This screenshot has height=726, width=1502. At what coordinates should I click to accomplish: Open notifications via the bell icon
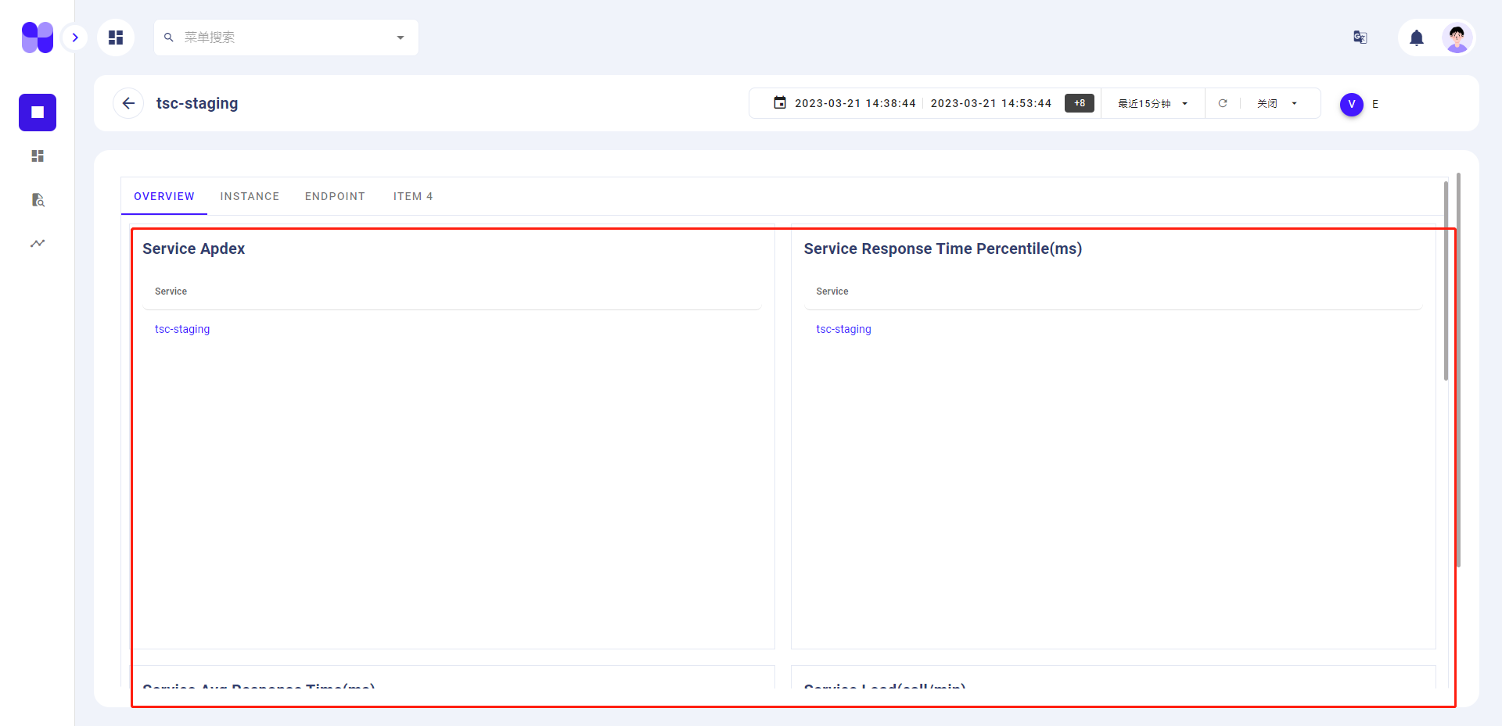coord(1417,38)
